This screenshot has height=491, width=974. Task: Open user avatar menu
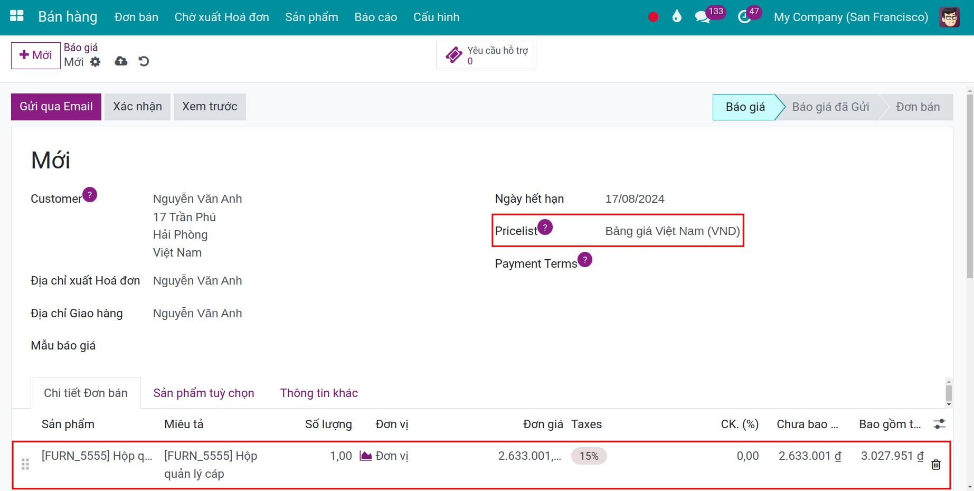pos(949,17)
